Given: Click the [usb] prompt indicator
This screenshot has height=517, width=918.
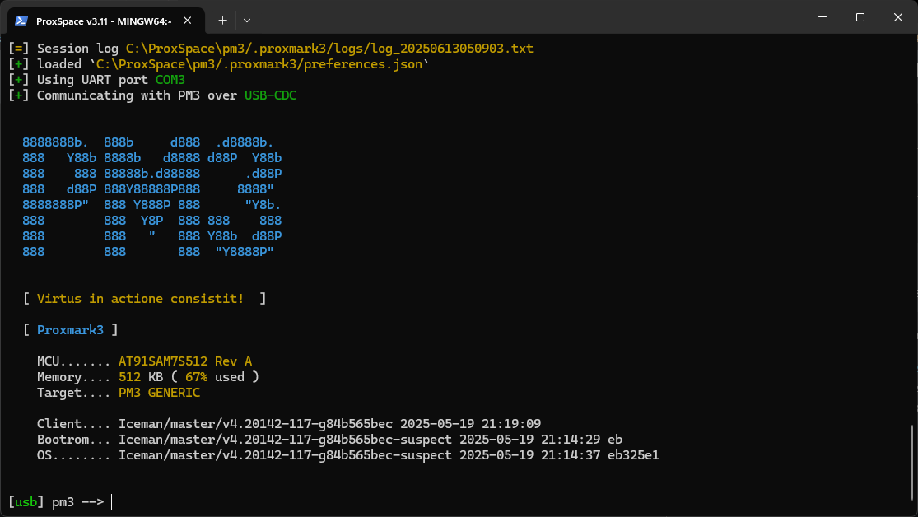Looking at the screenshot, I should [26, 502].
